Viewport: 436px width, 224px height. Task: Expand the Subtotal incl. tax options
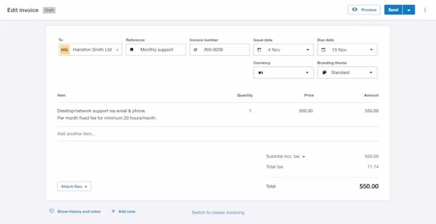pos(304,156)
